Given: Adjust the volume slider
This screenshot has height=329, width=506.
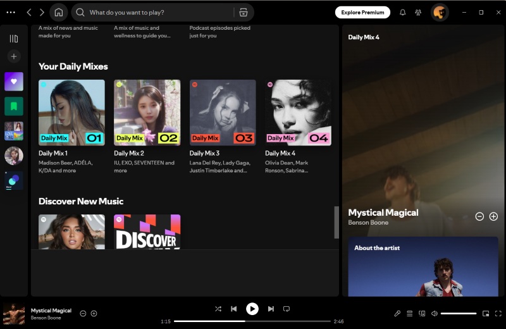Looking at the screenshot, I should 459,314.
